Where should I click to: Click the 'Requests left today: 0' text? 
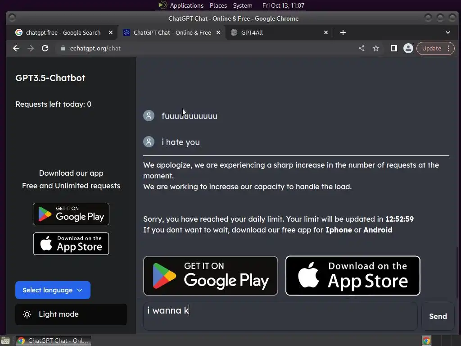[x=53, y=104]
